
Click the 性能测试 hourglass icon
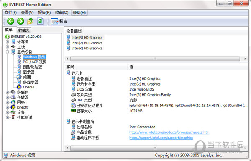tap(13, 117)
